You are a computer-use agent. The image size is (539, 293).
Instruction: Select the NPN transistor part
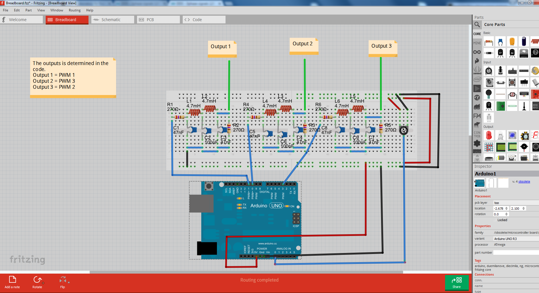pos(512,53)
